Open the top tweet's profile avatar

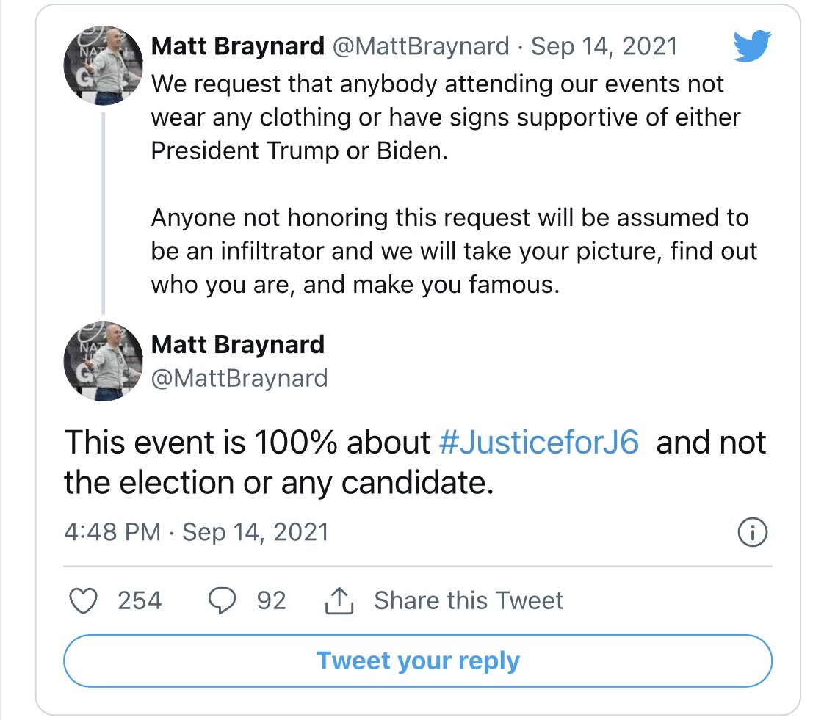(x=102, y=66)
